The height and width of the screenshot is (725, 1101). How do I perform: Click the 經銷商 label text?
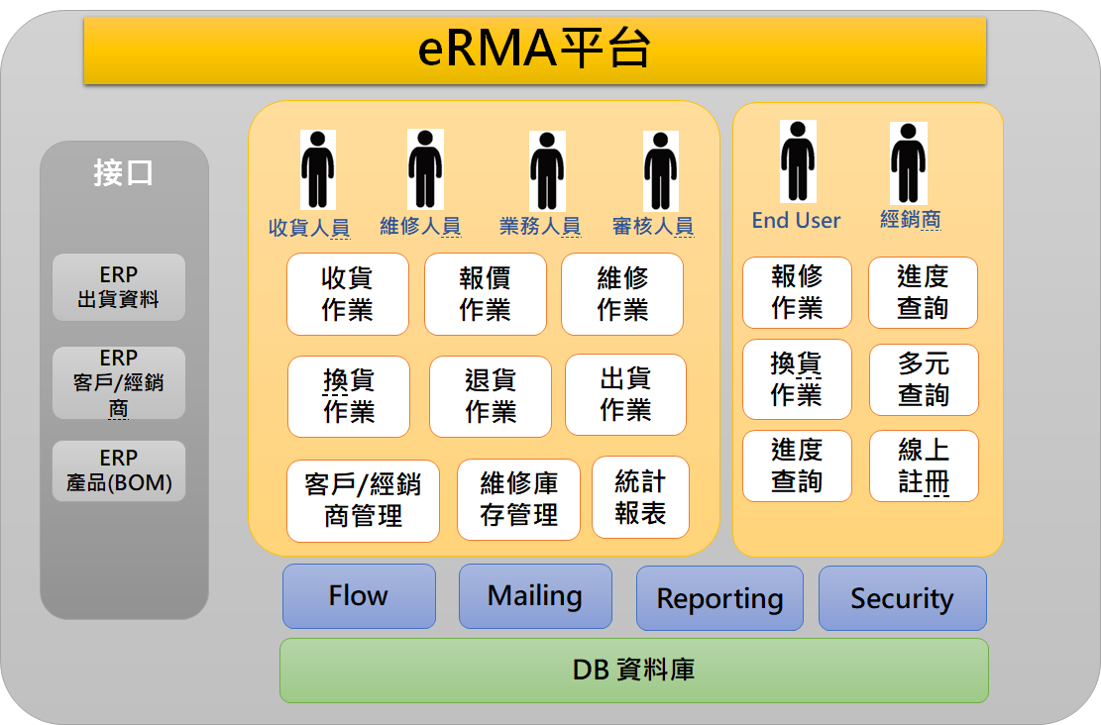click(x=910, y=219)
